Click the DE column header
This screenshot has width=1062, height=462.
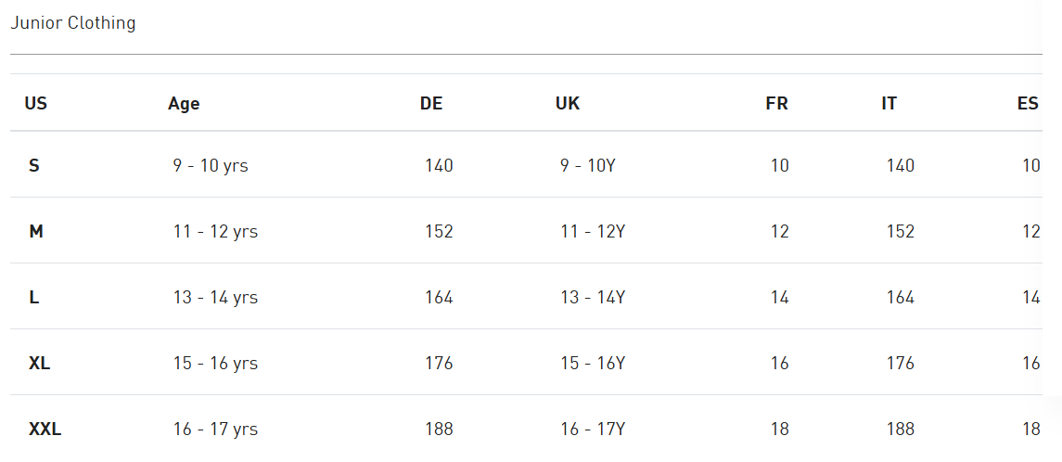point(431,104)
